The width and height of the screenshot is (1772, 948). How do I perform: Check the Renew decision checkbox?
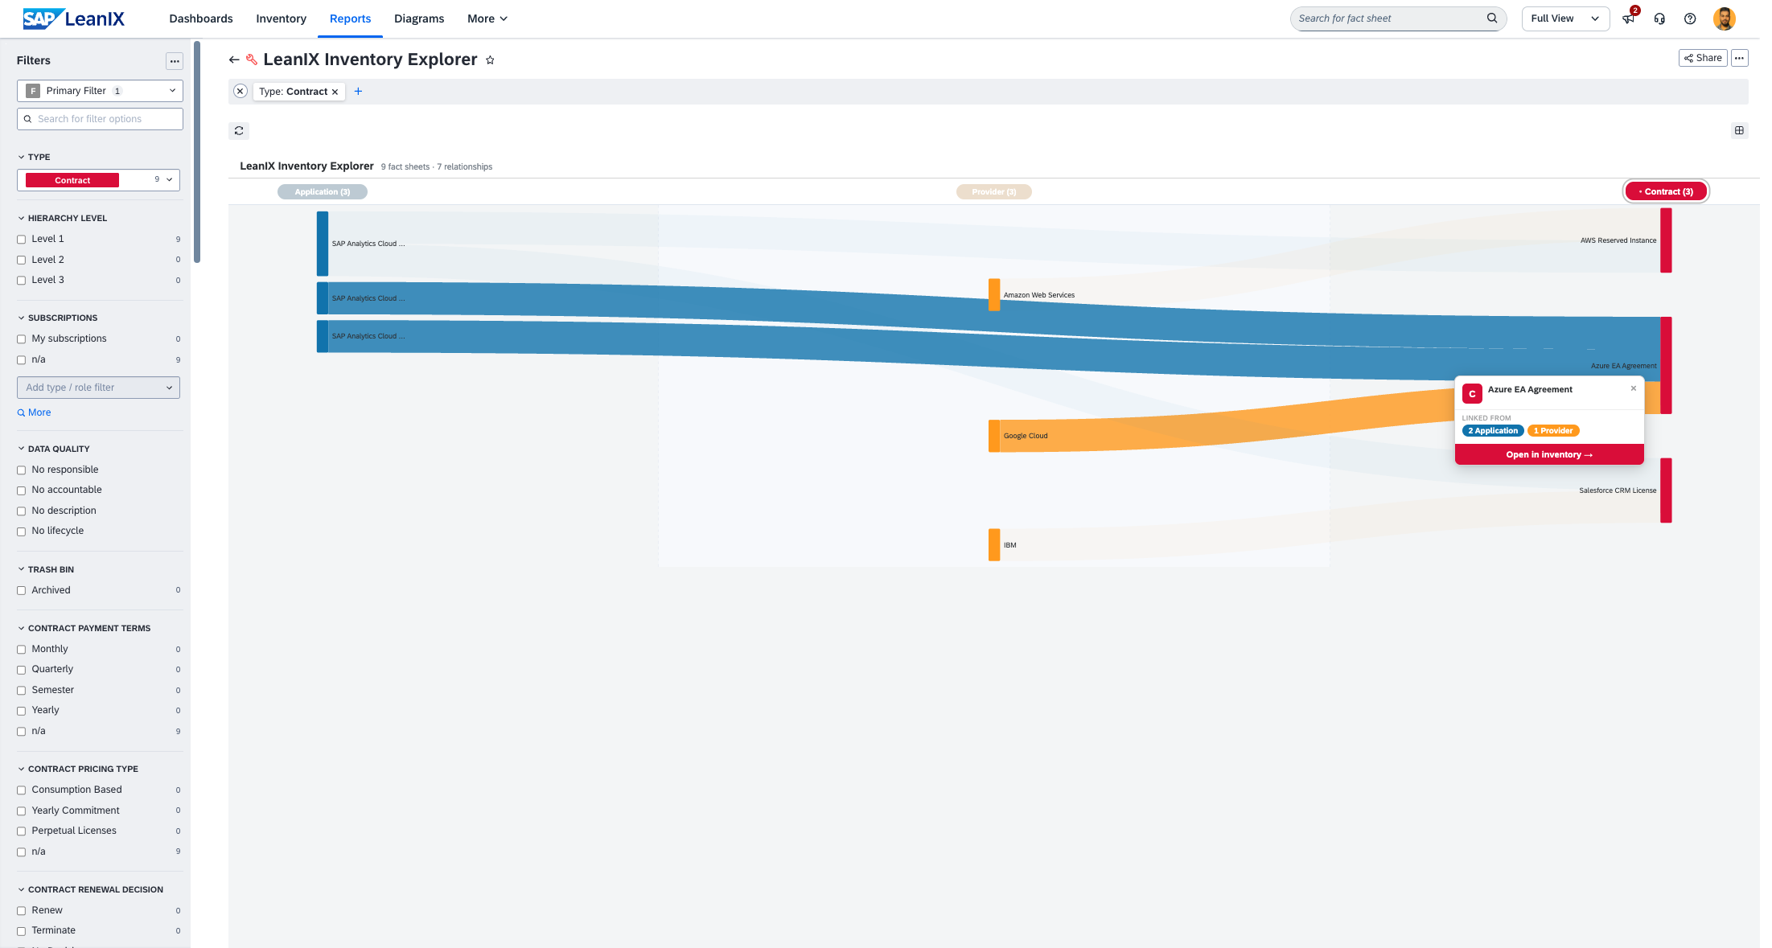point(22,911)
